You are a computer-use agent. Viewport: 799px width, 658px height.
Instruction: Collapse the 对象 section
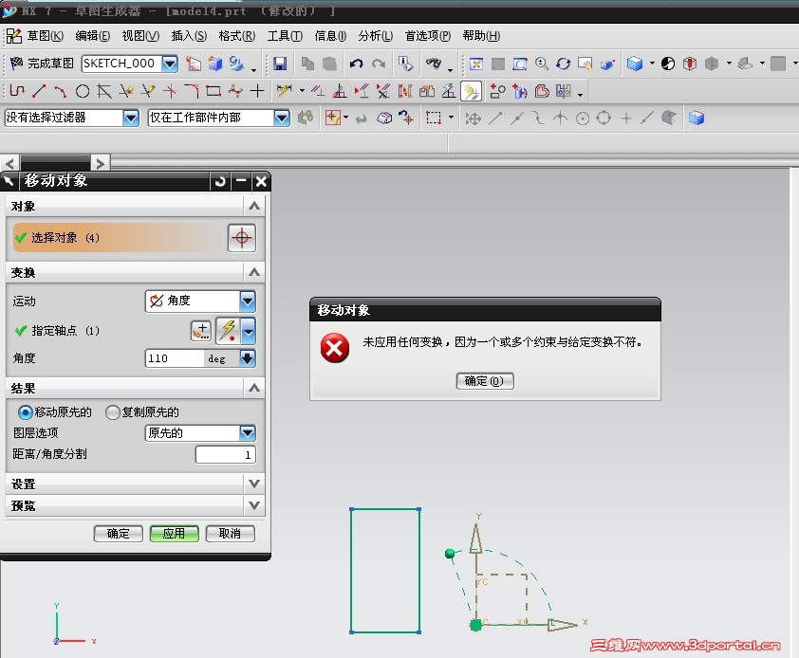pyautogui.click(x=254, y=207)
